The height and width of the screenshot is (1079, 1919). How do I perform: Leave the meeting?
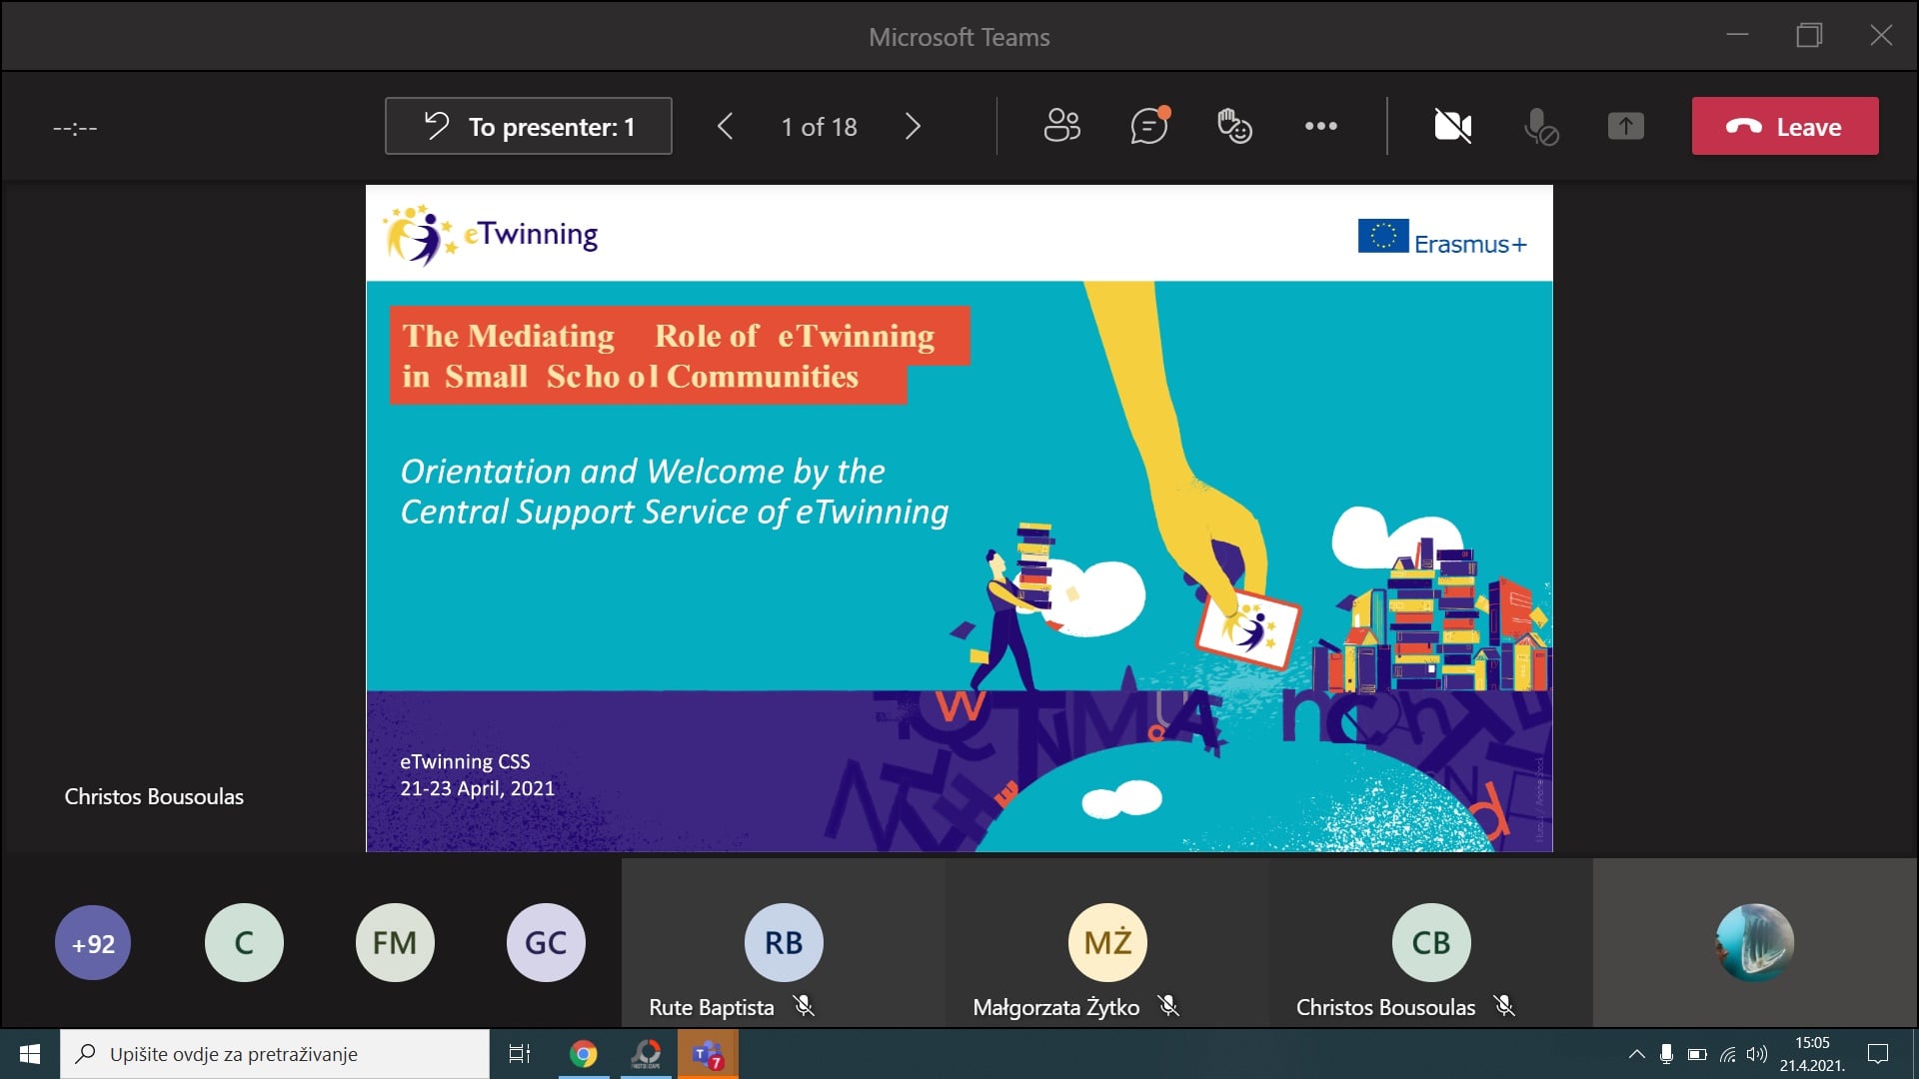tap(1785, 126)
